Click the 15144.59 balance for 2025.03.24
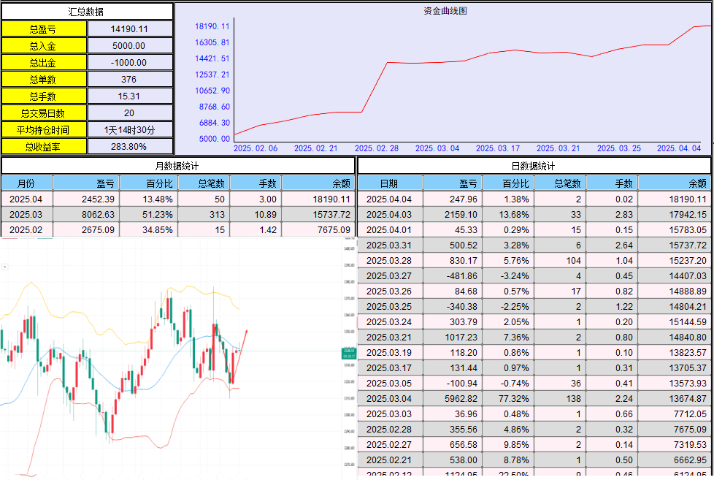The width and height of the screenshot is (714, 480). [x=688, y=321]
